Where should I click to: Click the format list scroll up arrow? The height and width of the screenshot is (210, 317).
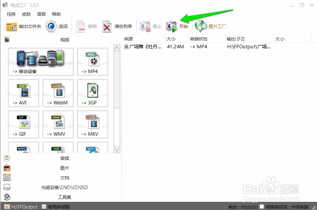[117, 48]
